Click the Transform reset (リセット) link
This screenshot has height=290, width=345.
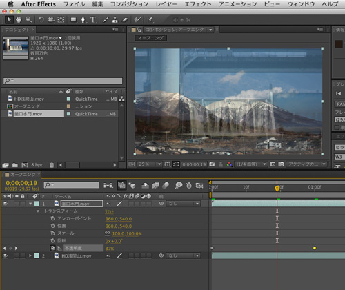[x=109, y=211]
